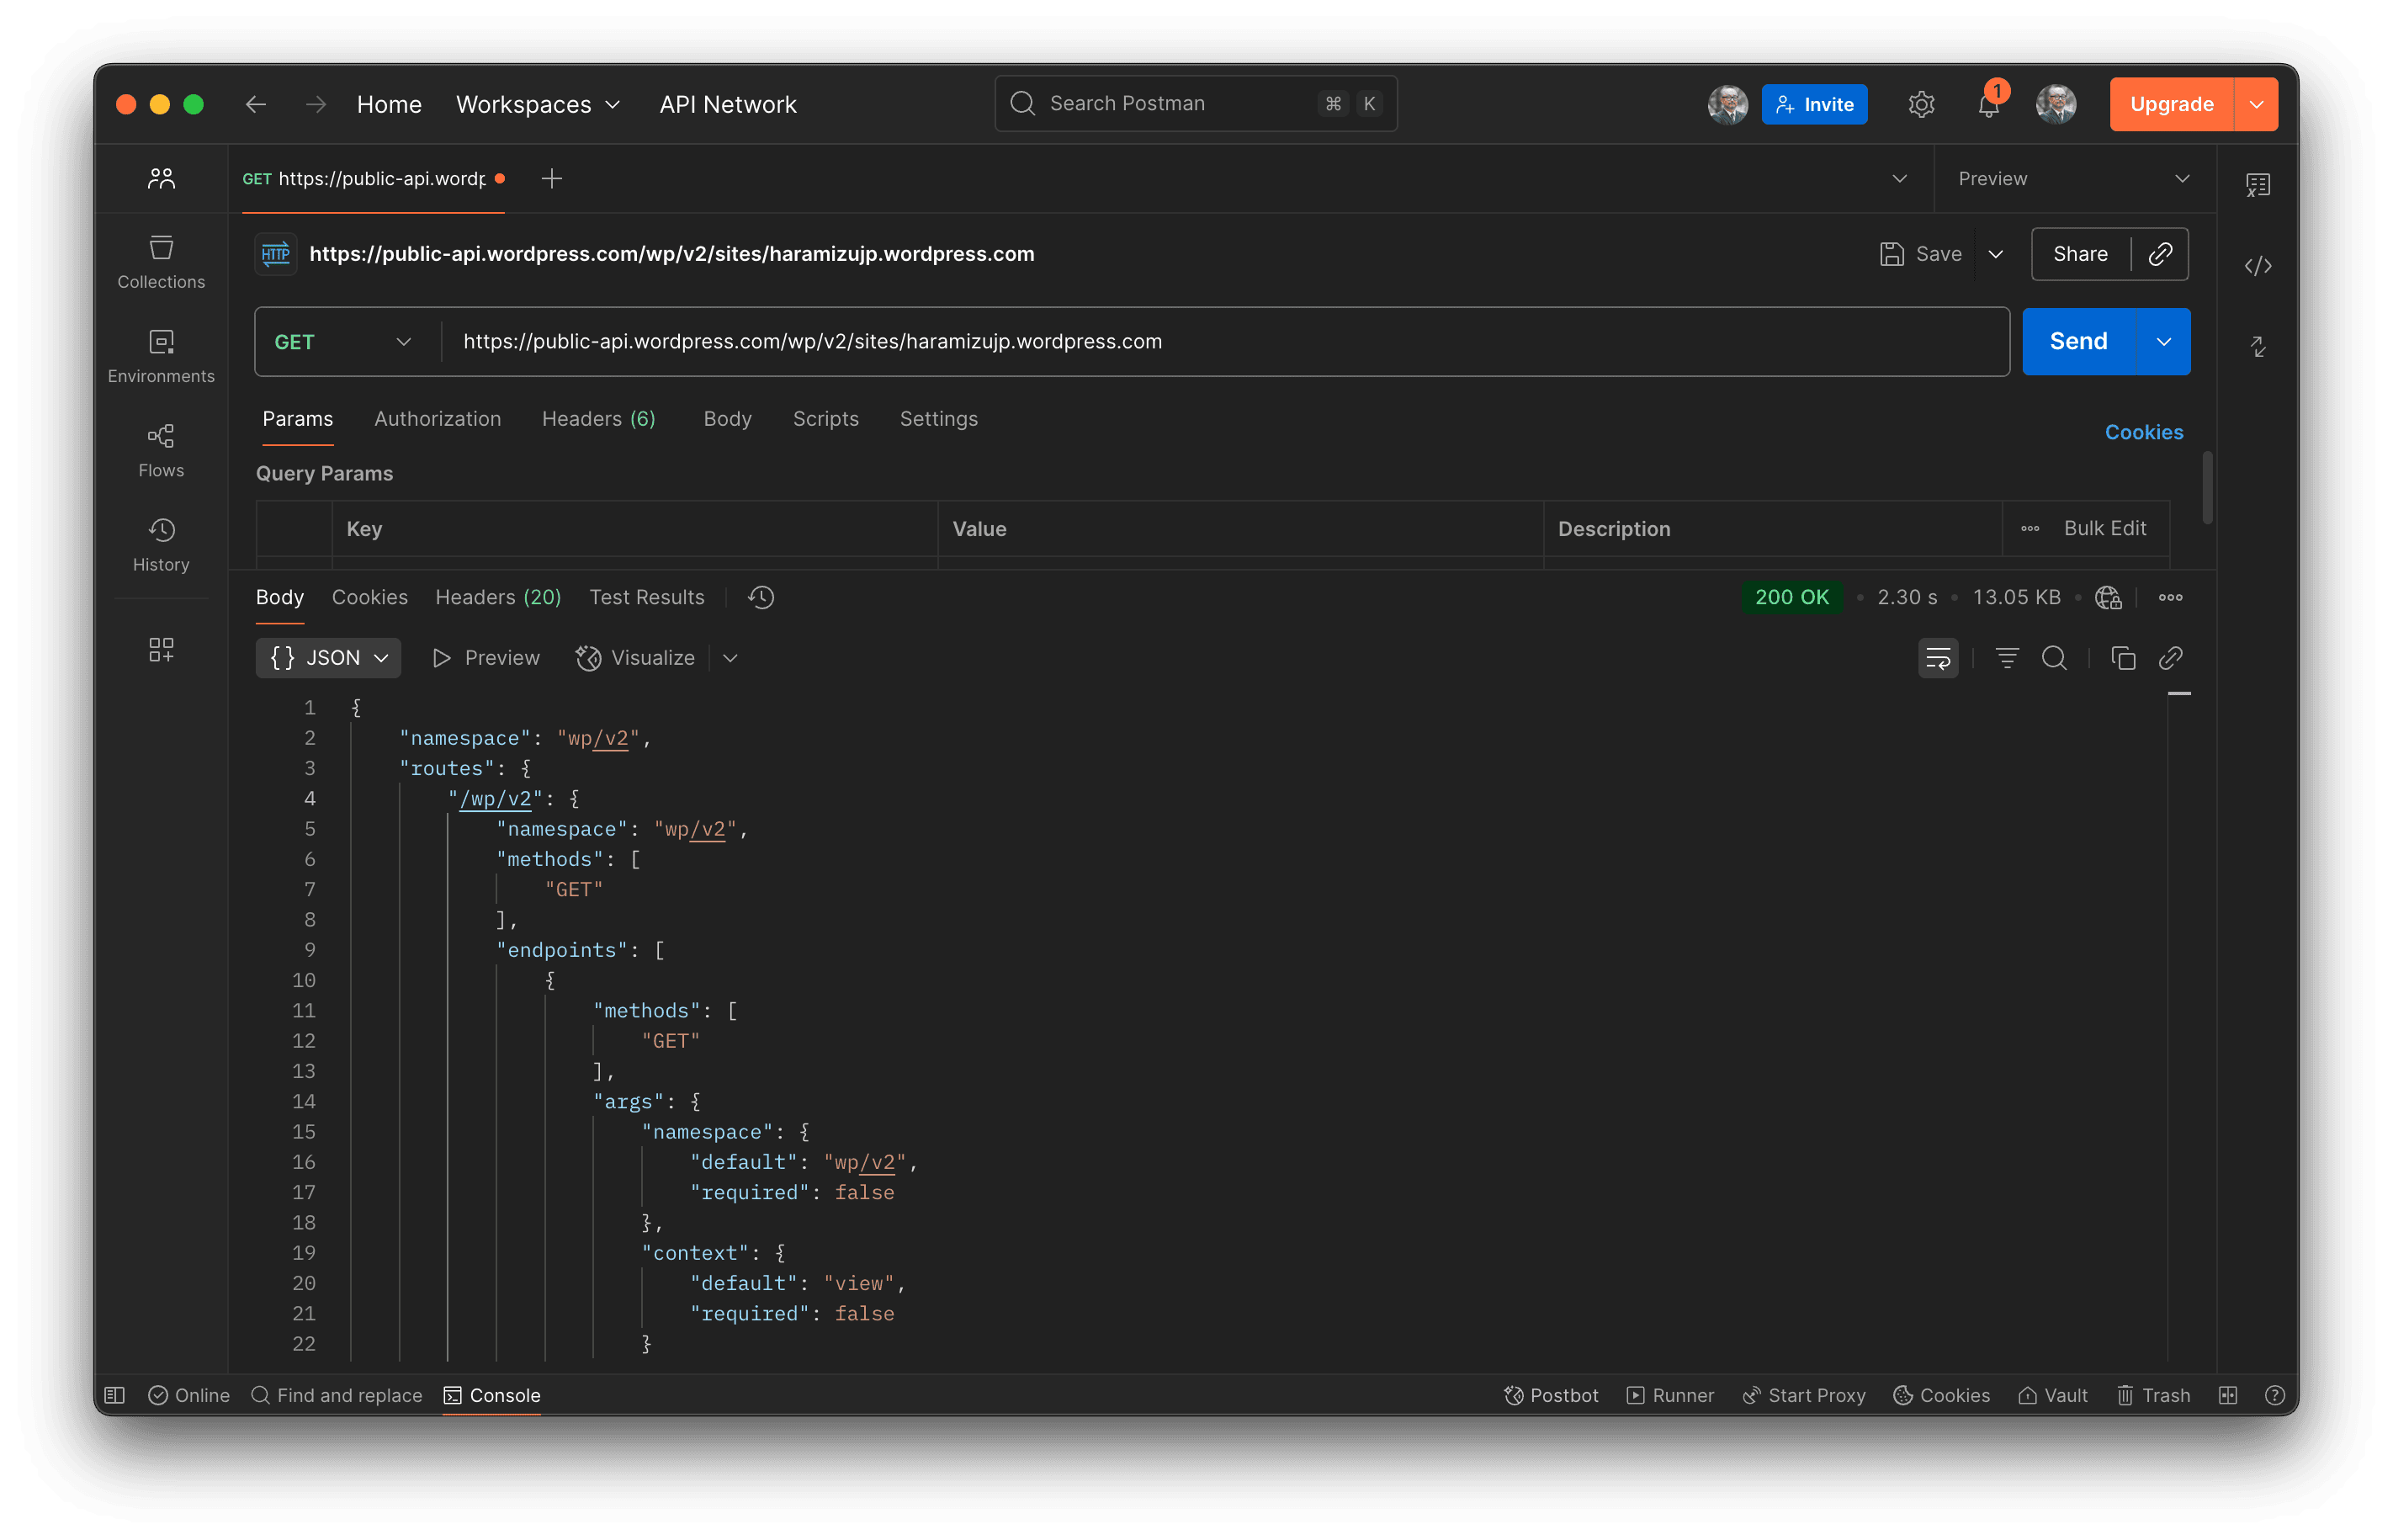Copy the response body with copy icon
Screen dimensions: 2393x1540
tap(2123, 658)
